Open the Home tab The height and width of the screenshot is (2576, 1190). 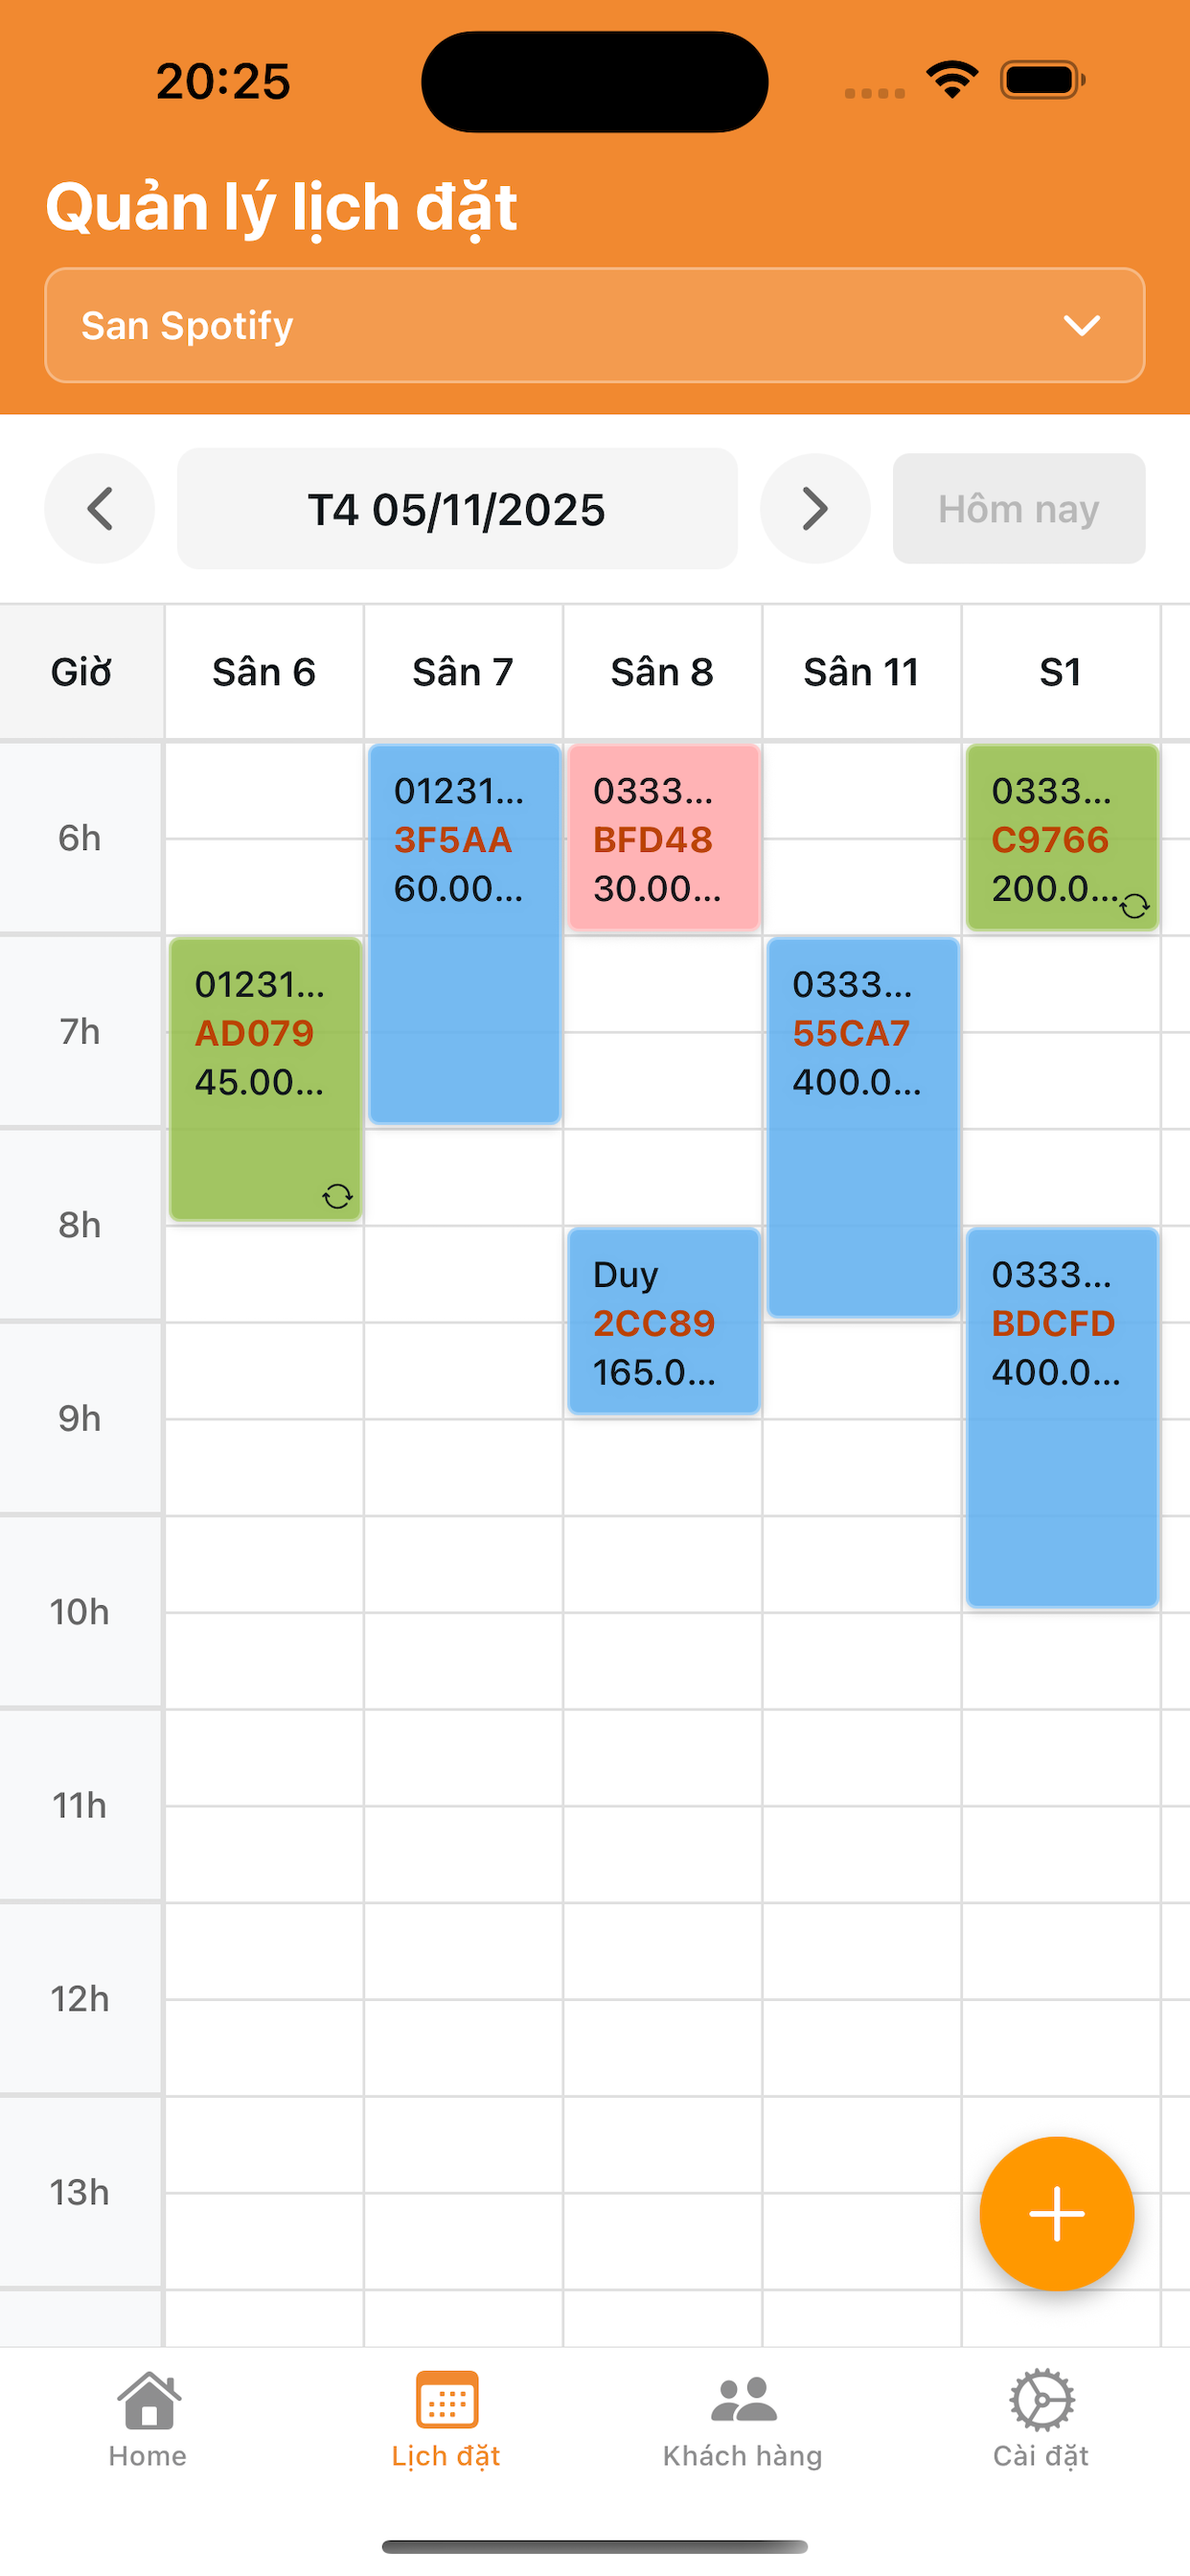[x=148, y=2420]
